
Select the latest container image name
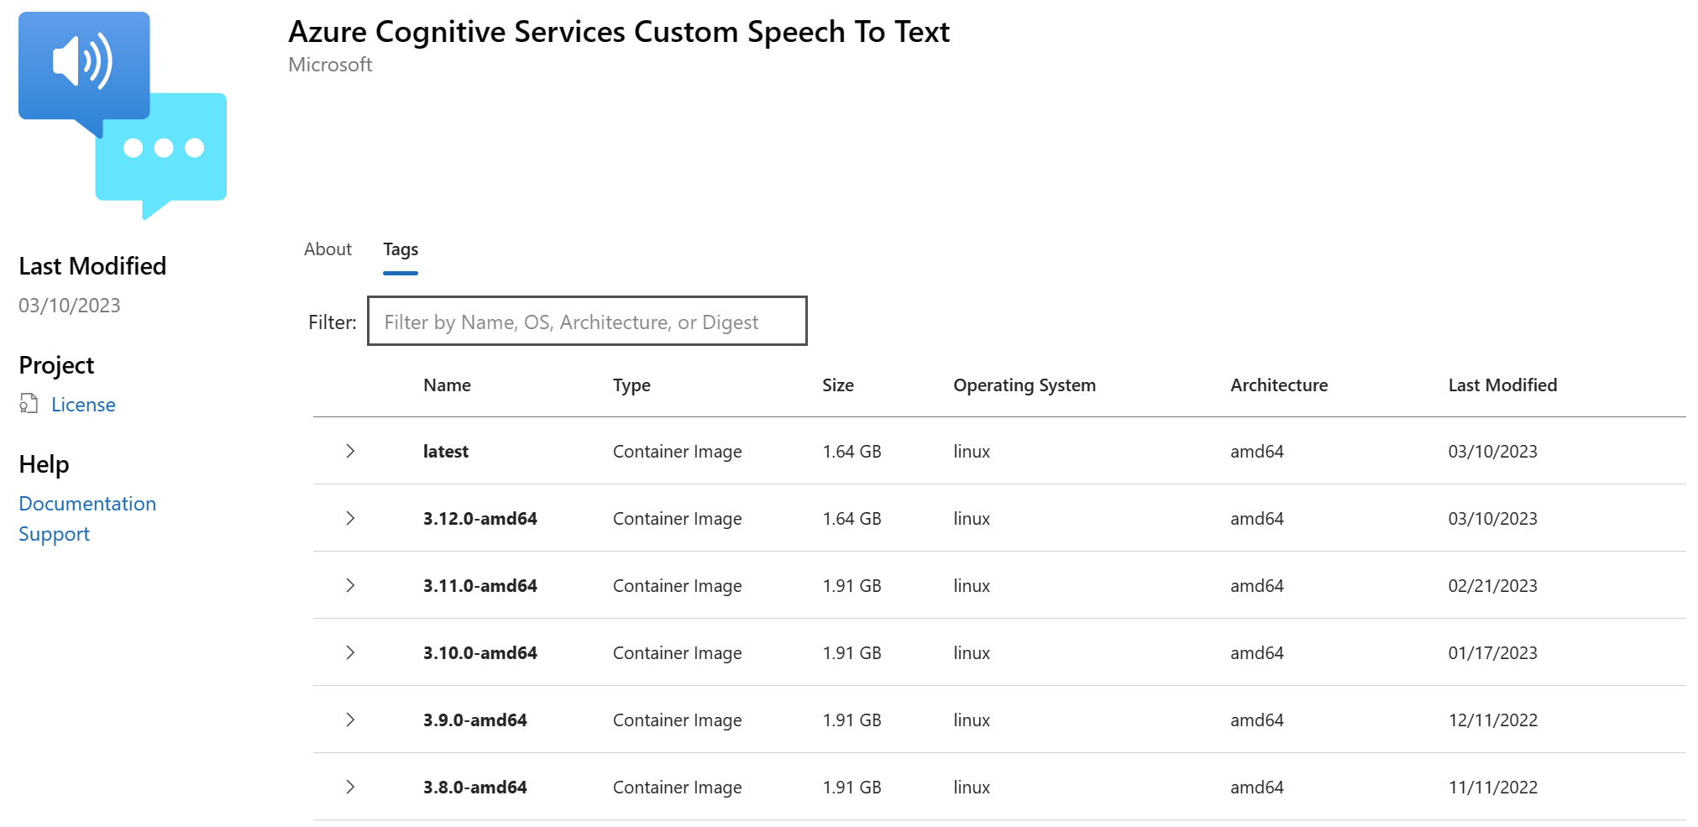click(446, 451)
